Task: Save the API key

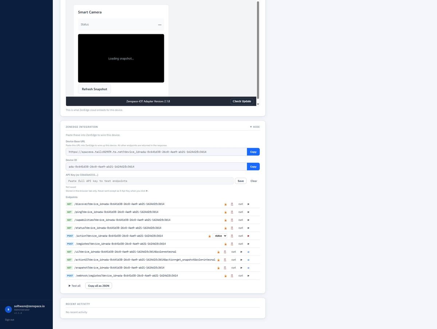Action: pos(241,181)
